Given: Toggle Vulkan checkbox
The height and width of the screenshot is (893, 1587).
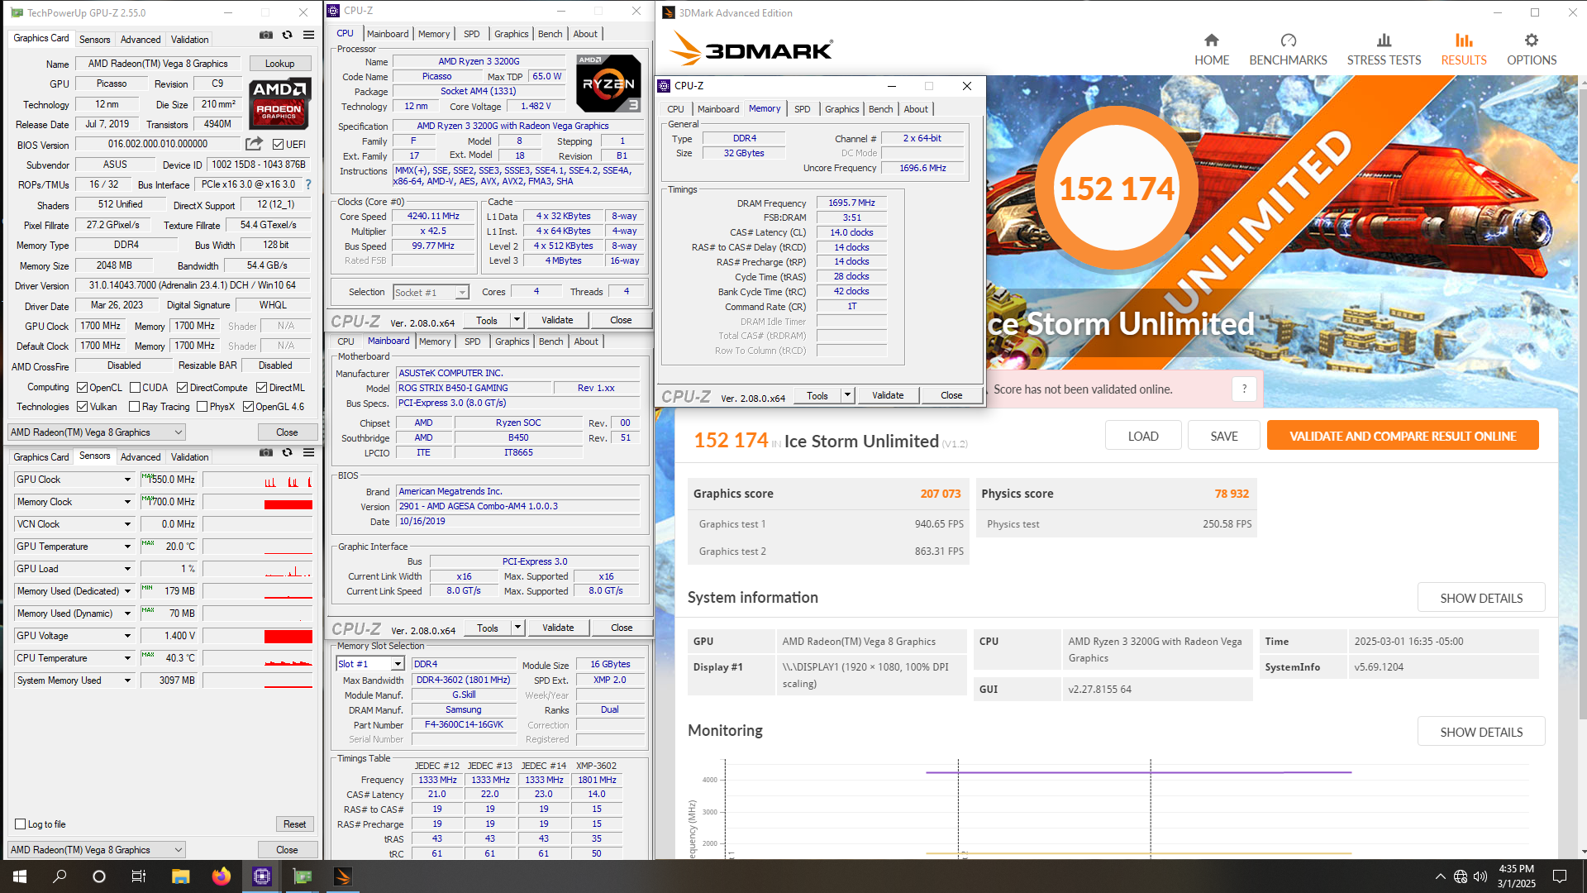Looking at the screenshot, I should pos(82,406).
